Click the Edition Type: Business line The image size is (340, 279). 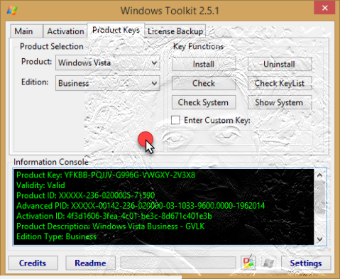[56, 236]
